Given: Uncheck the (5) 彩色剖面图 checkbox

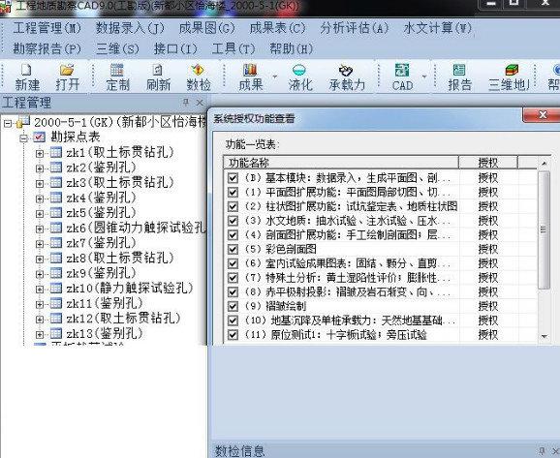Looking at the screenshot, I should click(233, 249).
